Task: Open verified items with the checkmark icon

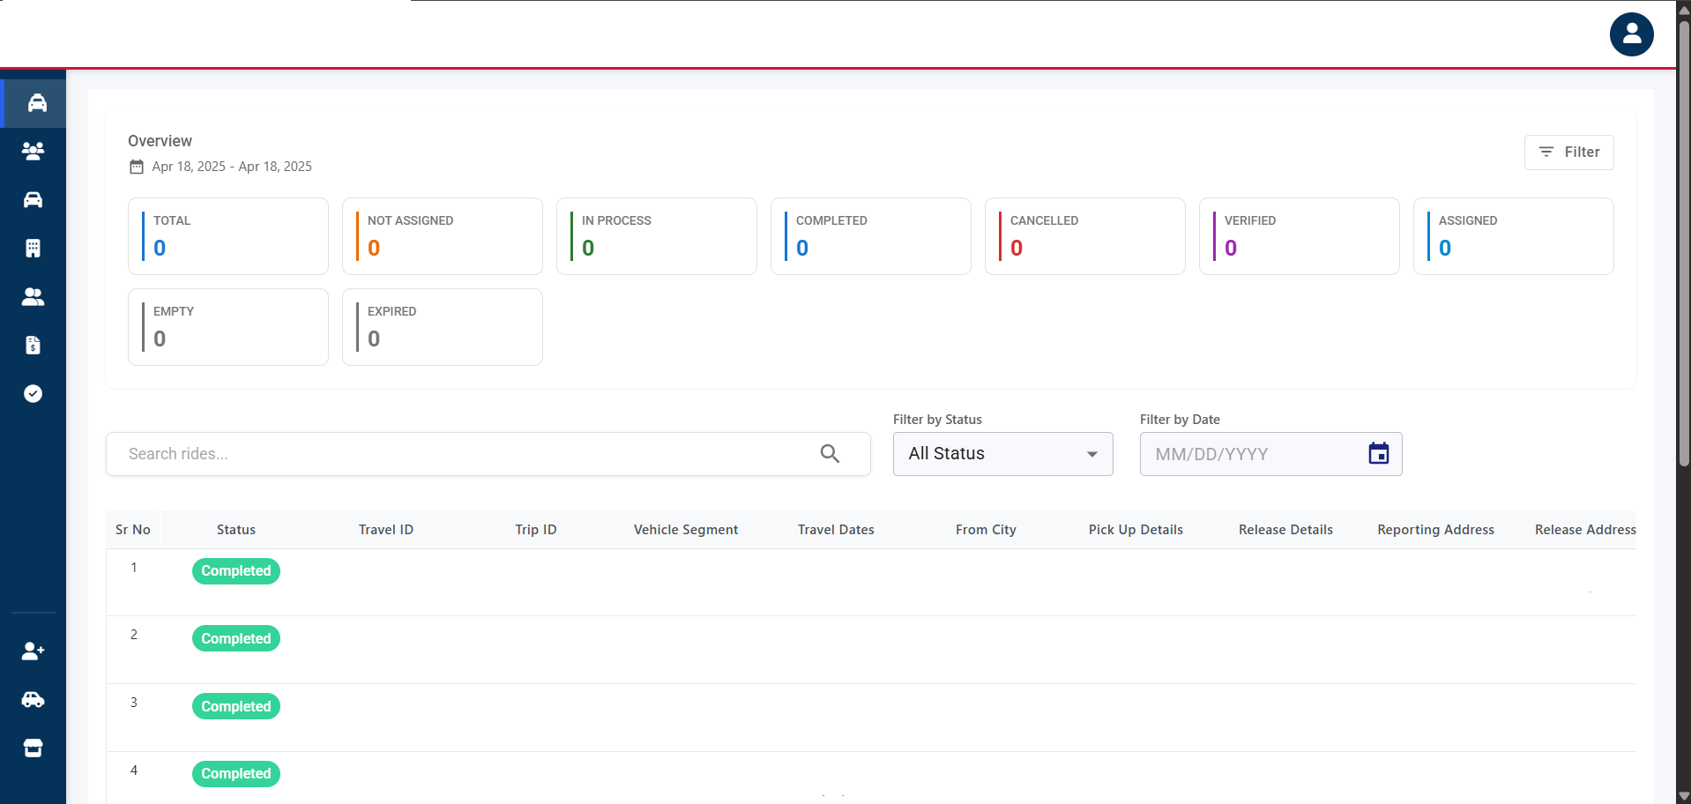Action: tap(34, 394)
